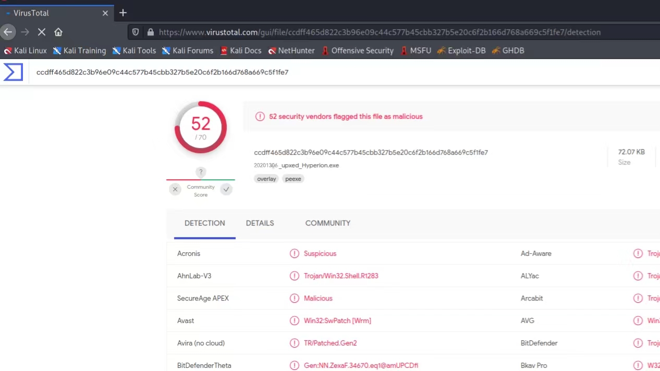Vote harmless with community checkmark button
The image size is (660, 371).
point(226,189)
